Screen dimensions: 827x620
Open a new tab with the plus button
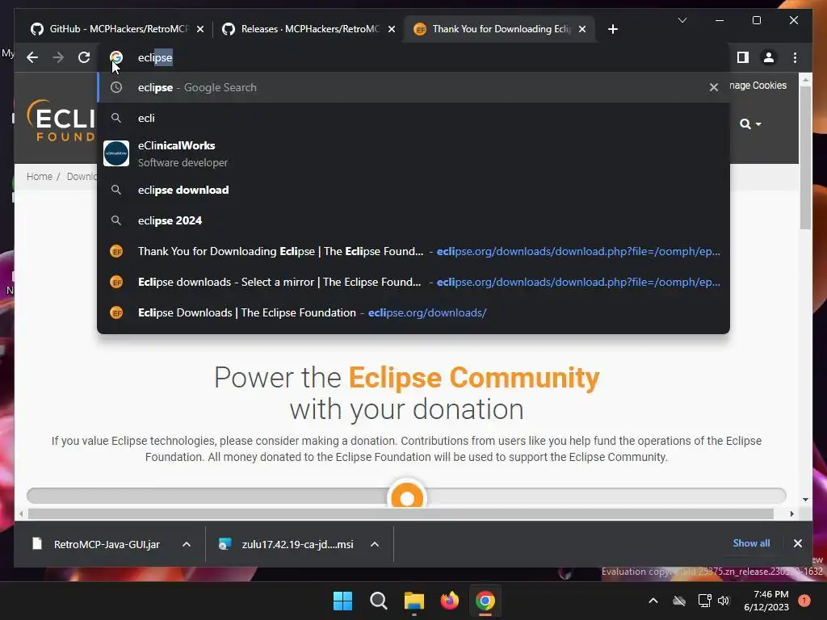pos(612,29)
